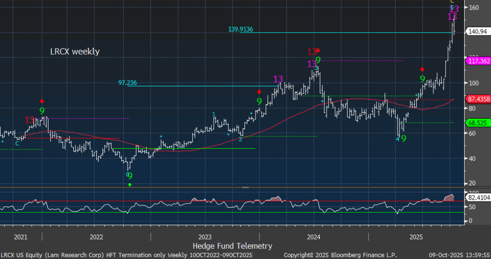Click the 140.94 last price tag
Viewport: 491px width, 259px height.
pos(476,32)
